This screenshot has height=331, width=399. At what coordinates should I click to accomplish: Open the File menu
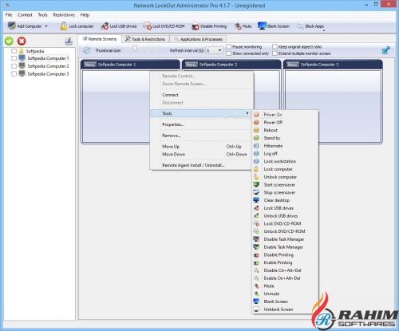[x=9, y=14]
